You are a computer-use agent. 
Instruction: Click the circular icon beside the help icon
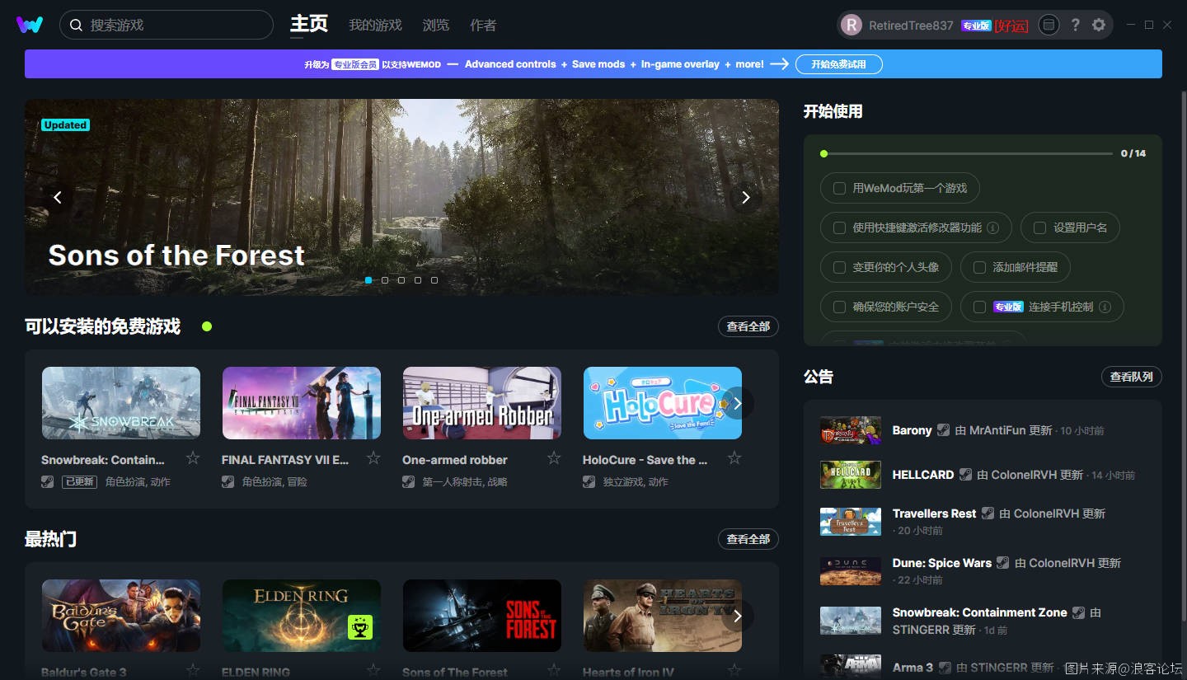pos(1049,26)
